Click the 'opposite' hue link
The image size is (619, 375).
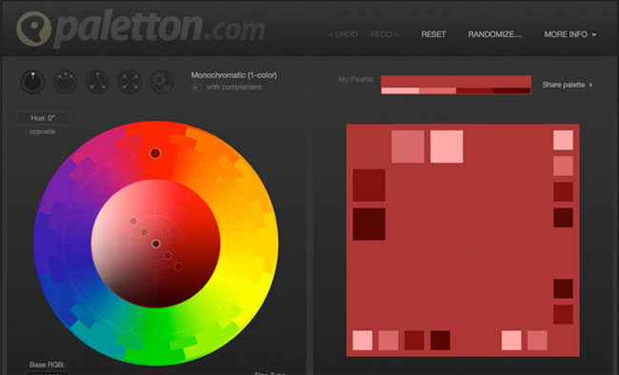(42, 131)
